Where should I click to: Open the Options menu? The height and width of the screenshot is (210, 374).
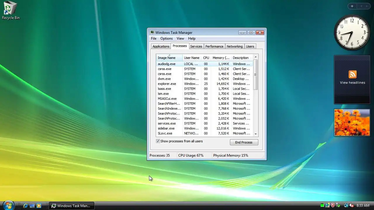[167, 38]
